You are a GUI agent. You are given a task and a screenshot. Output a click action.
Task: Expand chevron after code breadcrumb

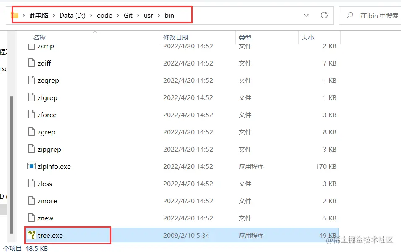click(118, 16)
